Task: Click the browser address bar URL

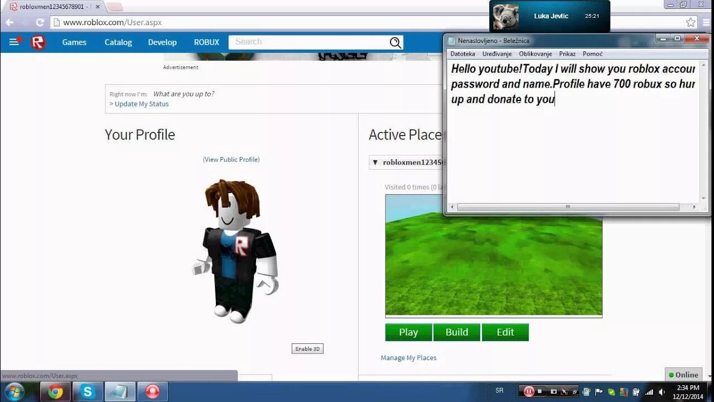Action: coord(112,22)
